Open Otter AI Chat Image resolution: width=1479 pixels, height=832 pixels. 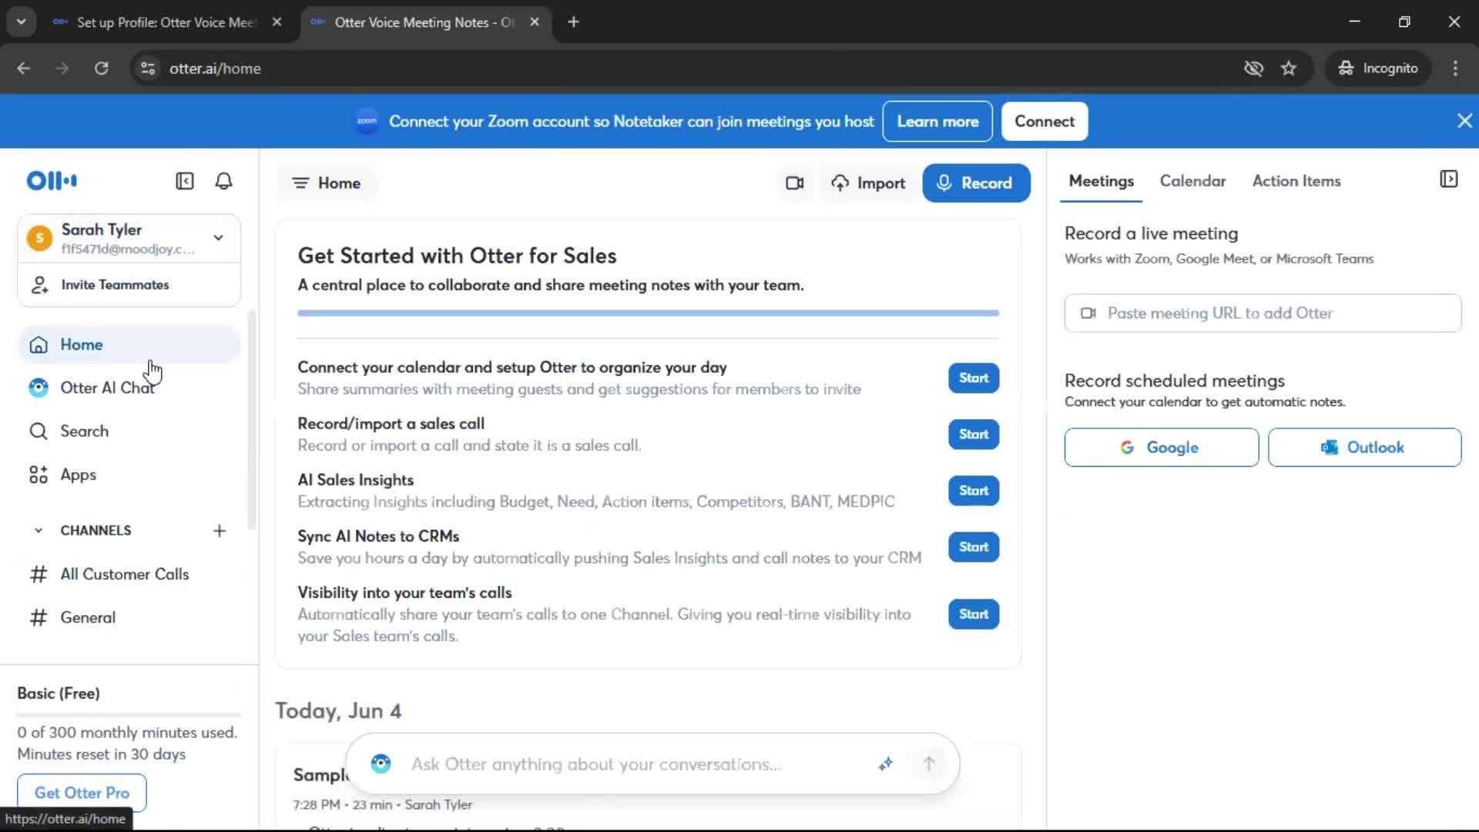pyautogui.click(x=129, y=387)
